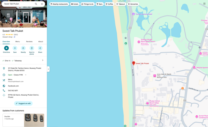The image size is (208, 127).
Task: Share this place
Action: coord(40,48)
